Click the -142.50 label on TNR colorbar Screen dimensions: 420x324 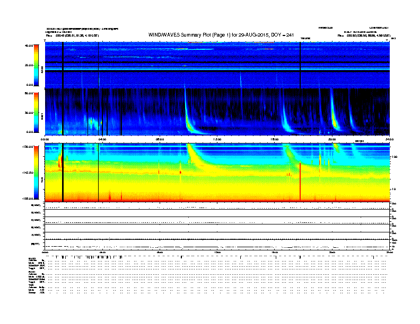point(28,173)
